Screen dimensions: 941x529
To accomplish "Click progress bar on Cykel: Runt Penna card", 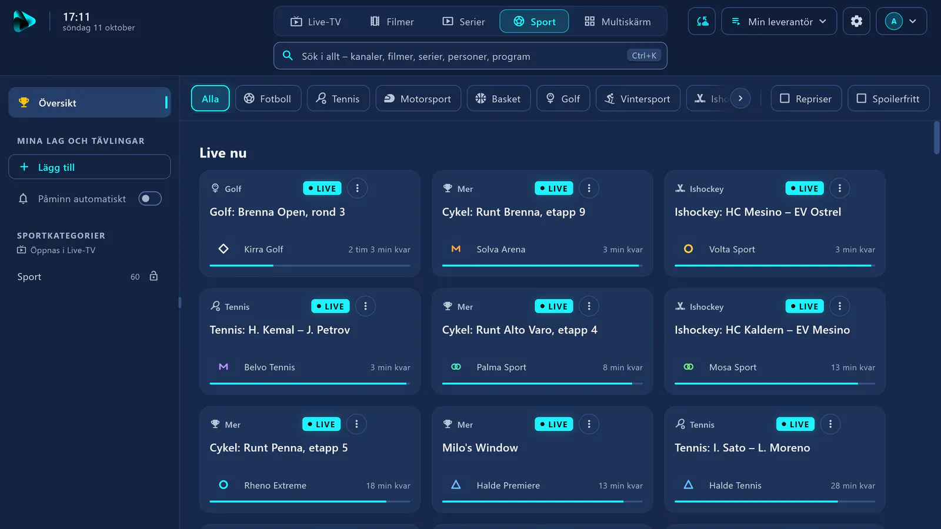I will 310,501.
